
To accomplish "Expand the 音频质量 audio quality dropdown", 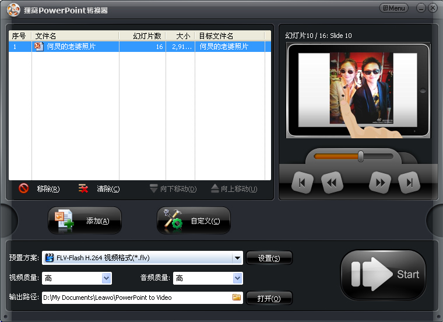I will tap(237, 278).
